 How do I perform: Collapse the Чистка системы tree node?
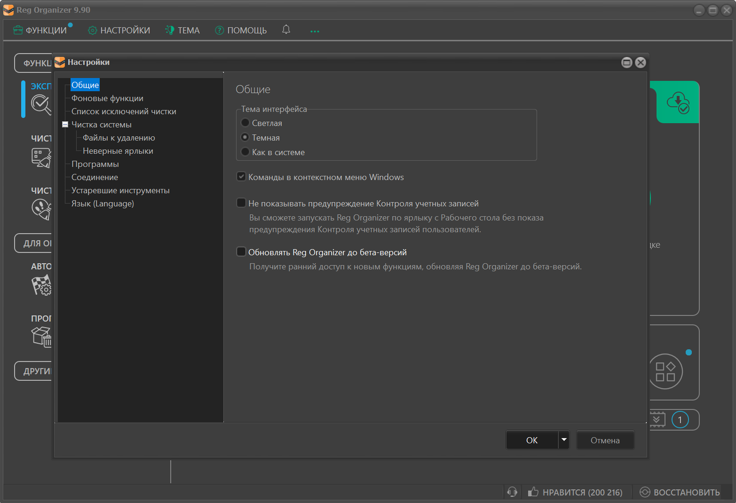coord(65,125)
